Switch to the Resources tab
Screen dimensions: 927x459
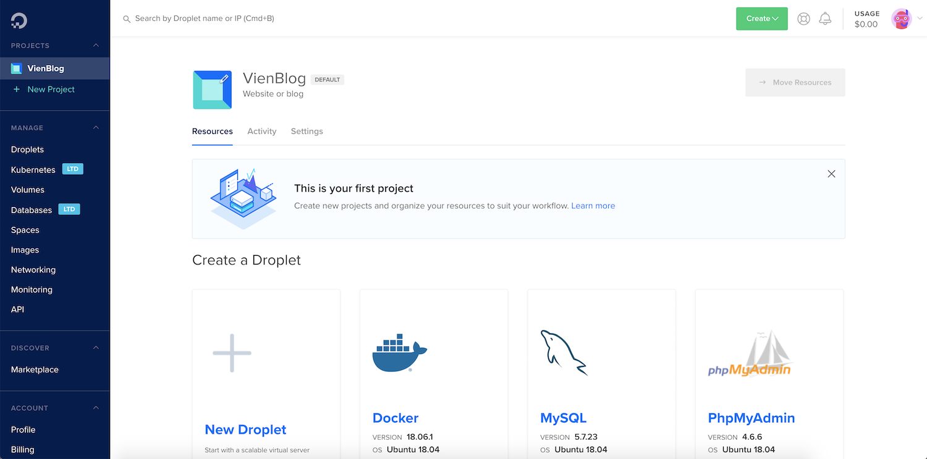coord(213,132)
